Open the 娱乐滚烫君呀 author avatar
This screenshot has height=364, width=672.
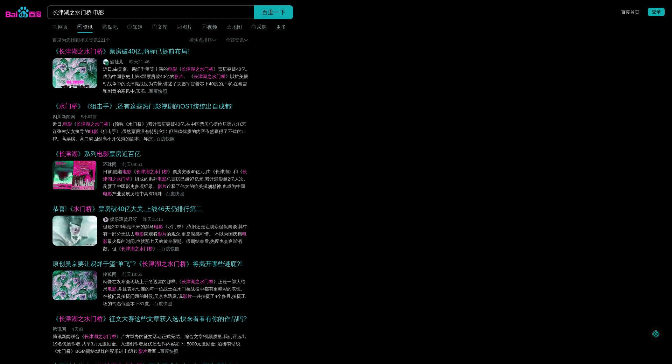[x=106, y=219]
